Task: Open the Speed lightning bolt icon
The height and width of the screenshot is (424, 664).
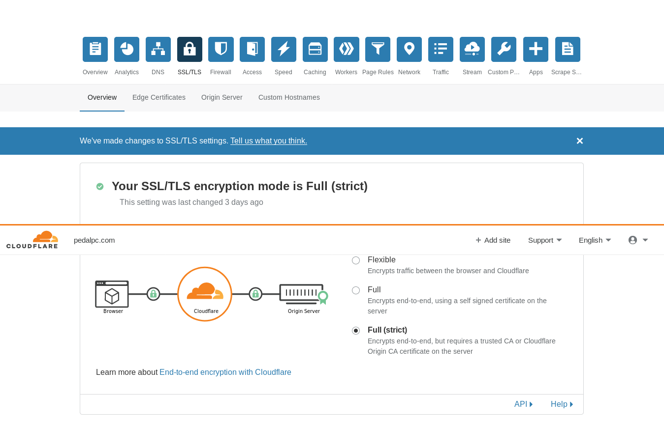Action: coord(284,49)
